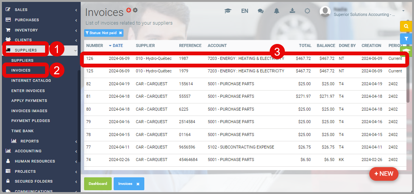This screenshot has width=414, height=194.
Task: Open the blue filter button on right edge
Action: coord(406,39)
